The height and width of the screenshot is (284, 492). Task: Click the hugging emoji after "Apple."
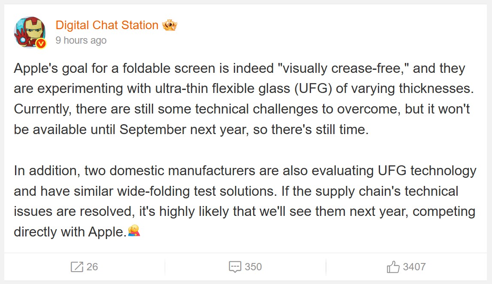(134, 232)
